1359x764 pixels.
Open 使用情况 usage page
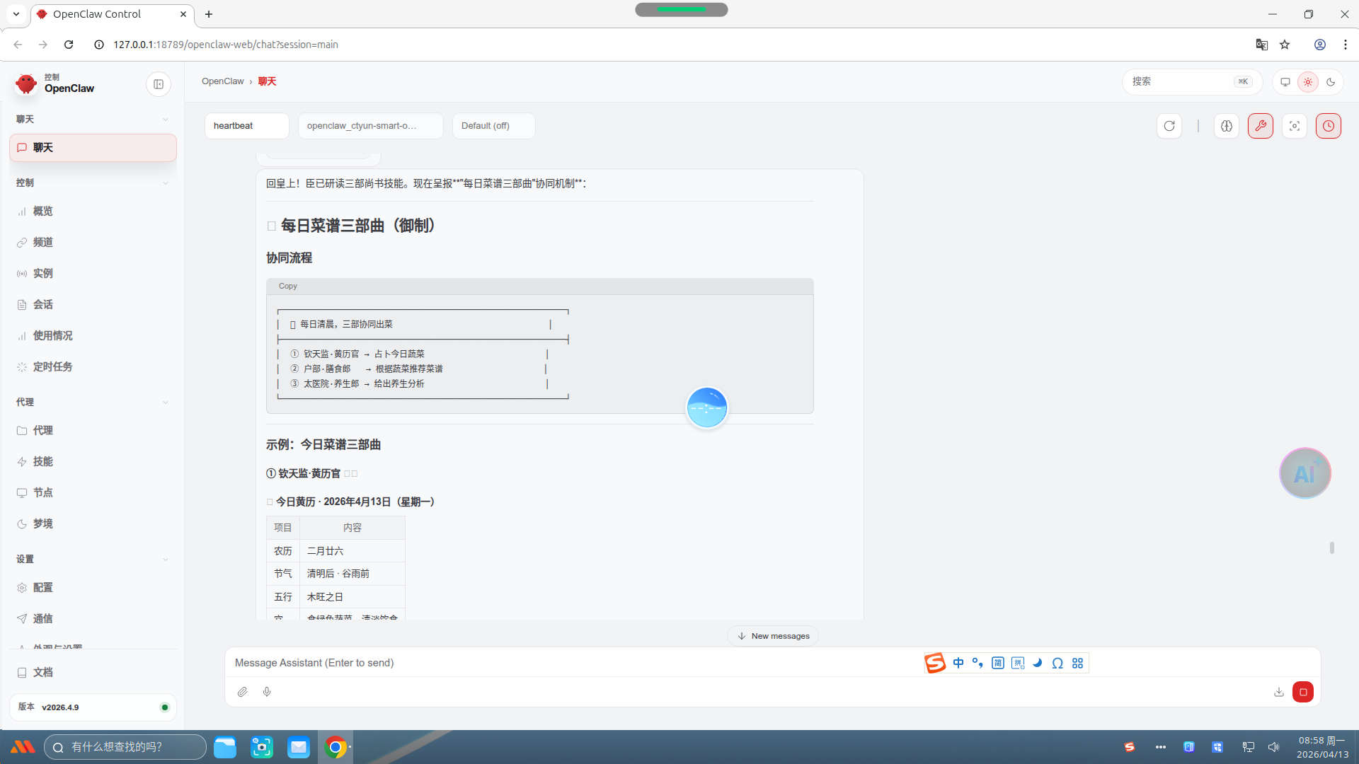pyautogui.click(x=93, y=335)
